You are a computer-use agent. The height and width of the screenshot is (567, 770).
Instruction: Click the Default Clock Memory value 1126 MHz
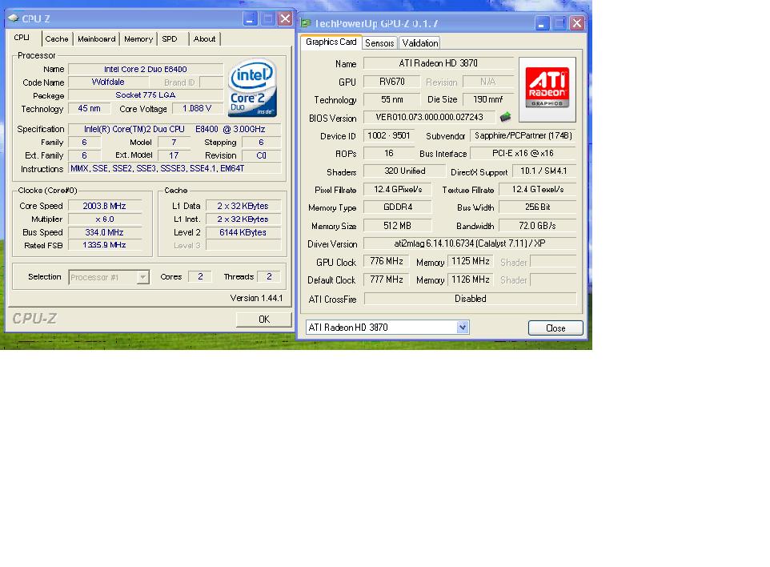[471, 279]
